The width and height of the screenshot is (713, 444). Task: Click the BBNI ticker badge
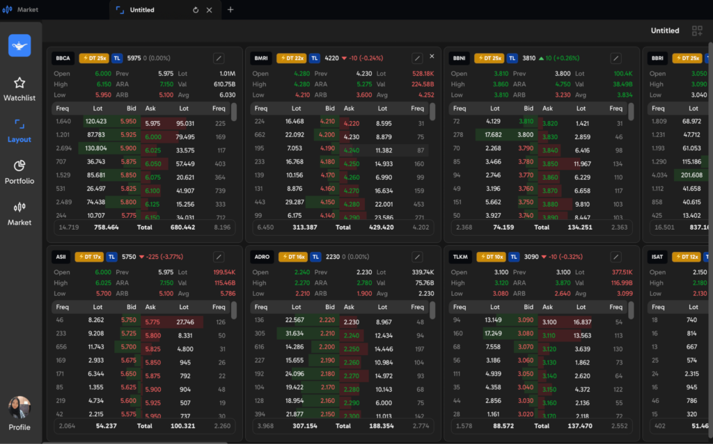point(460,58)
